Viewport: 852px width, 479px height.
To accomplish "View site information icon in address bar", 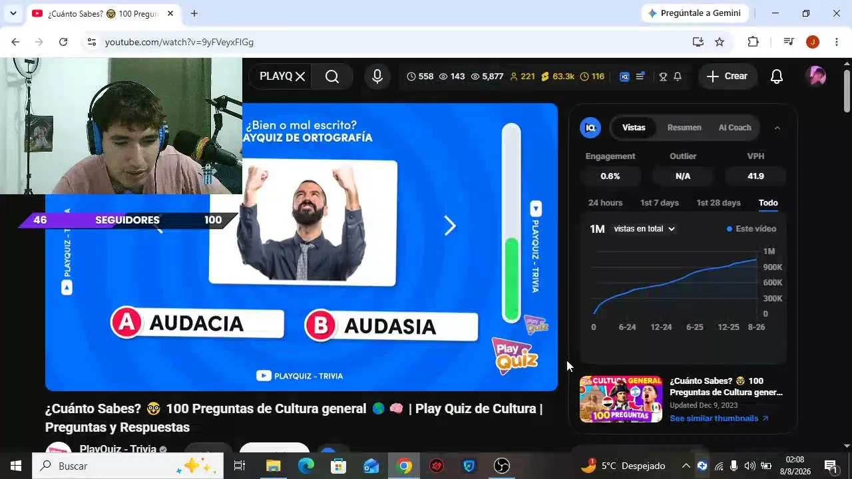I will click(x=92, y=42).
